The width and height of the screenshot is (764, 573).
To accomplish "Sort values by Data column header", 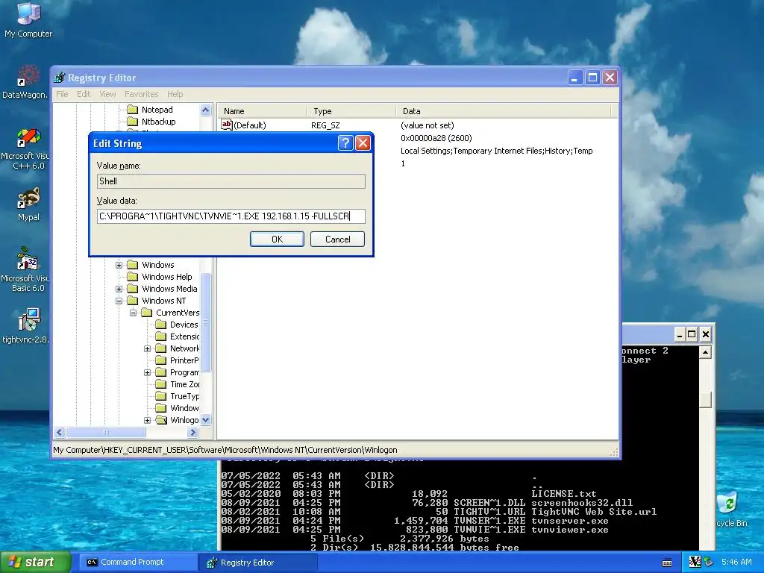I will click(504, 111).
